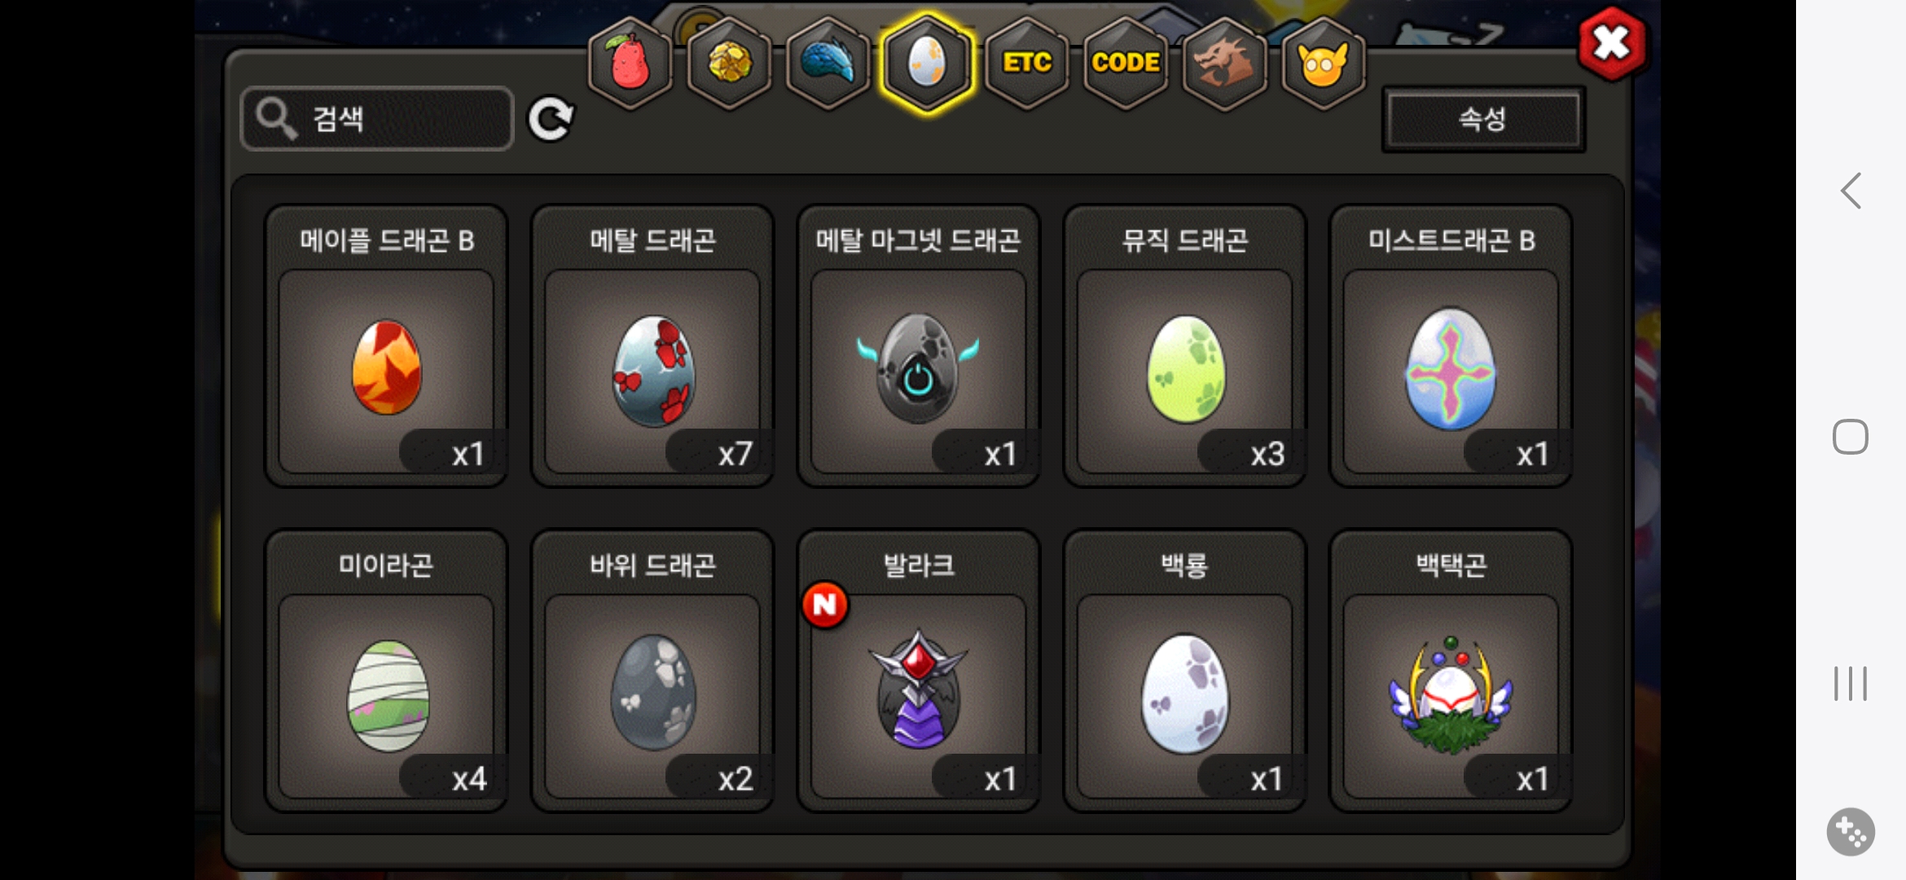Select the gold nugget category tab
The height and width of the screenshot is (880, 1906).
(729, 64)
